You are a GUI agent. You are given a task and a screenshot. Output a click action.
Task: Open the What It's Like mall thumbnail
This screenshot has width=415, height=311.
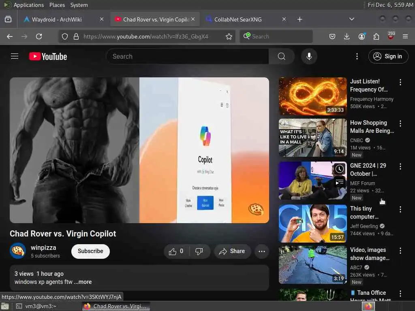[312, 138]
